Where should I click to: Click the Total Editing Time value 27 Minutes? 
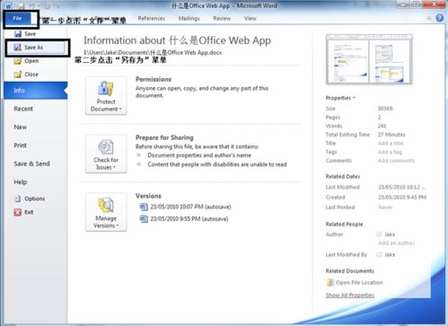(391, 135)
